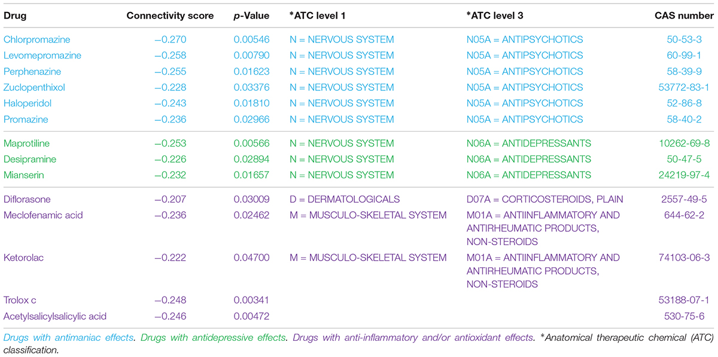Viewport: 718px width, 357px height.
Task: Click the Connectivity score column header
Action: 170,16
